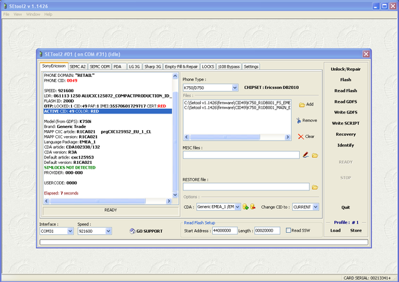
Task: Click the Add files folder icon
Action: pyautogui.click(x=302, y=105)
